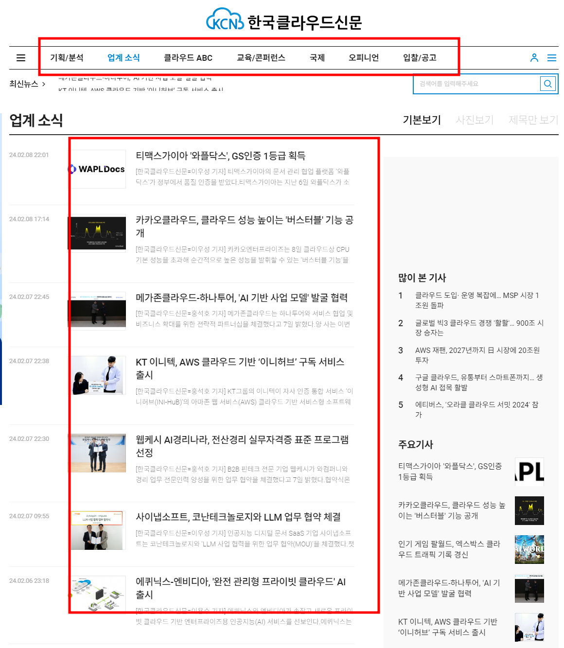The image size is (564, 648).
Task: Switch to 제목만 보기 view tab
Action: 533,120
